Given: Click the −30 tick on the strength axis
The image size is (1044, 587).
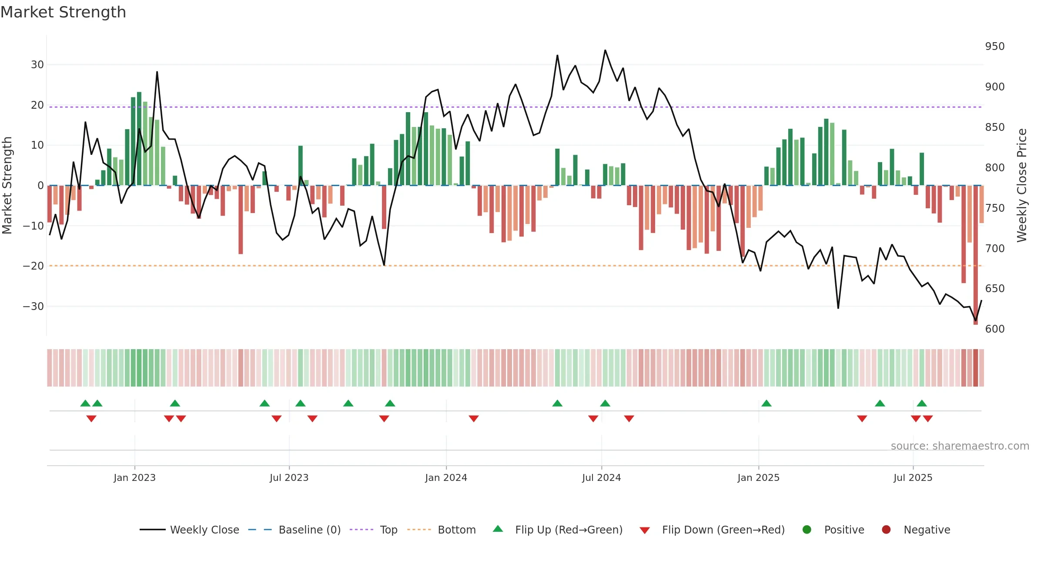Looking at the screenshot, I should [x=33, y=306].
